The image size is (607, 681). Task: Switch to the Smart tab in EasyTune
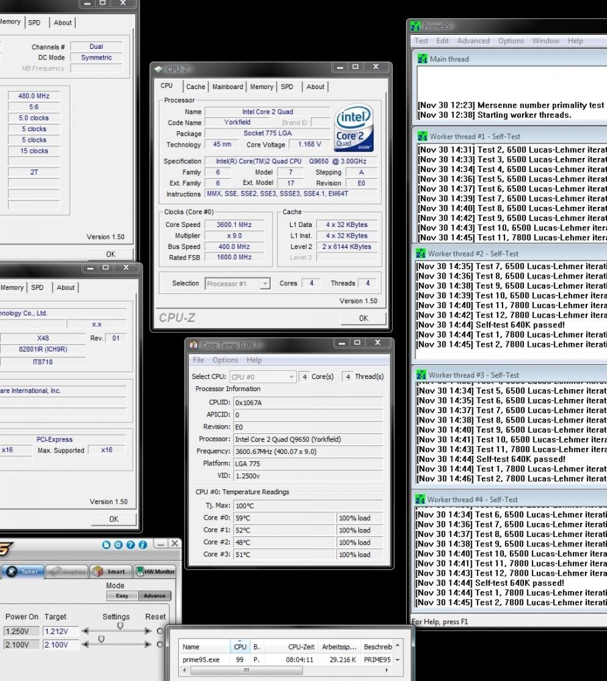pos(111,572)
